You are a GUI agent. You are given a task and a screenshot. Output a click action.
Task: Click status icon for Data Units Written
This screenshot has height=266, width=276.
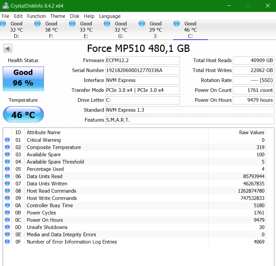pos(7,183)
